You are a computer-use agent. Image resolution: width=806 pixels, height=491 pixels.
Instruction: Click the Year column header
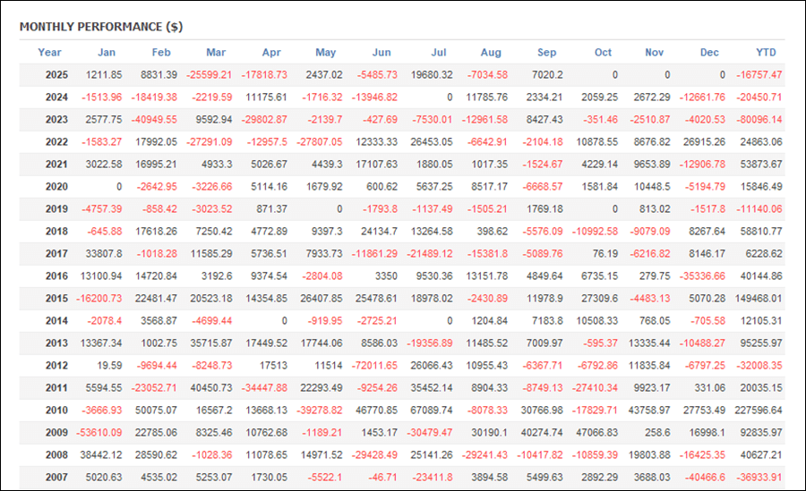coord(50,53)
